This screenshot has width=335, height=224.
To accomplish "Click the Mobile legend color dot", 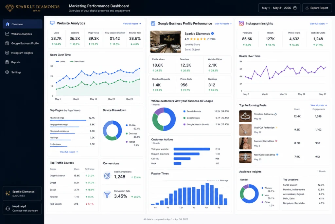I will click(x=127, y=125).
